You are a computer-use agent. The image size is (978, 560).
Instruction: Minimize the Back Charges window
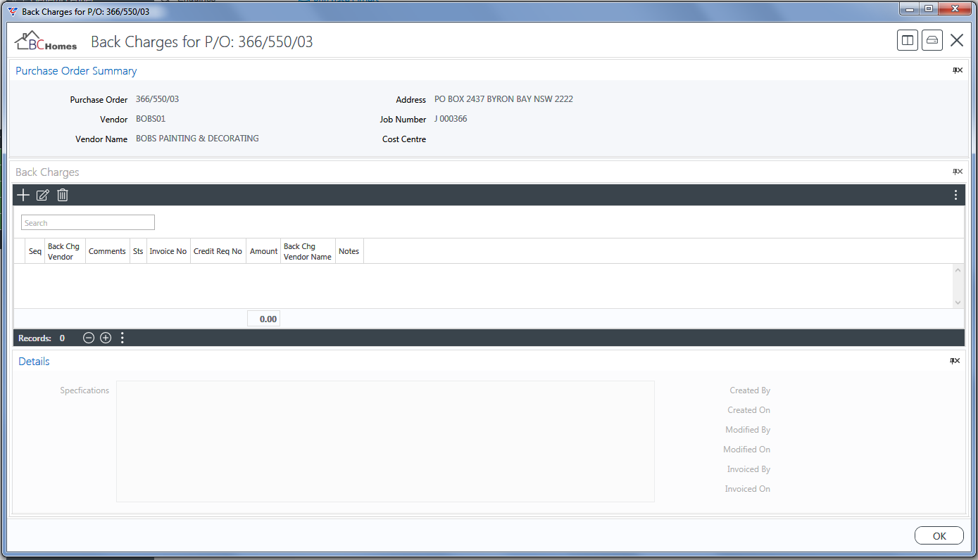(x=910, y=8)
